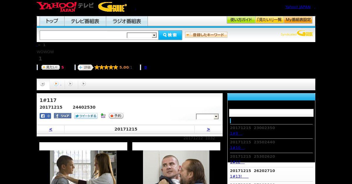Open the Yahoo! JAPAN link
This screenshot has height=184, width=352.
298,7
